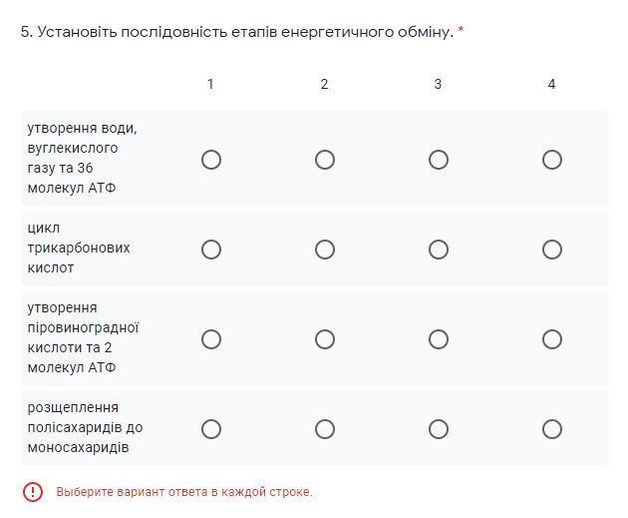628x518 pixels.
Task: Mark 4 for 'утворення піровиноградної кислоти' row
Action: [552, 339]
